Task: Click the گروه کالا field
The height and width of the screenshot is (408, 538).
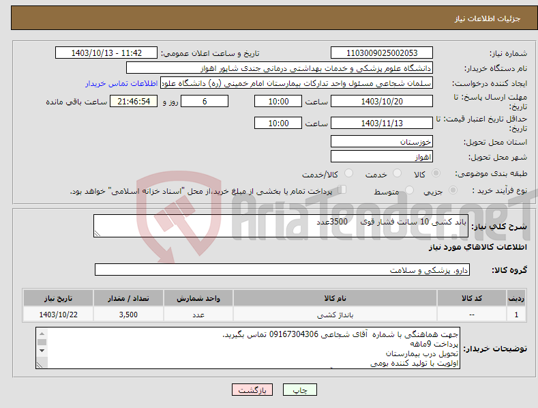Action: click(x=282, y=270)
